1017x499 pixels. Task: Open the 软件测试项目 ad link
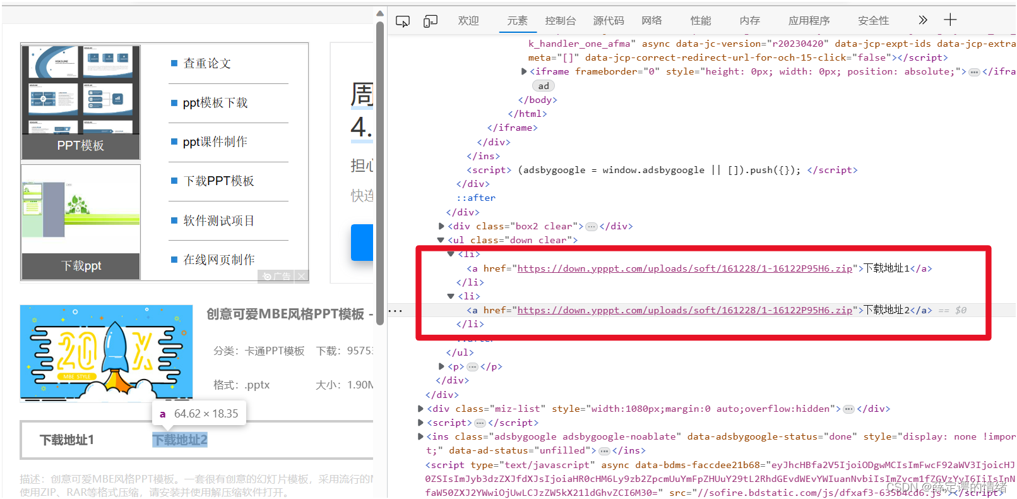coord(218,220)
